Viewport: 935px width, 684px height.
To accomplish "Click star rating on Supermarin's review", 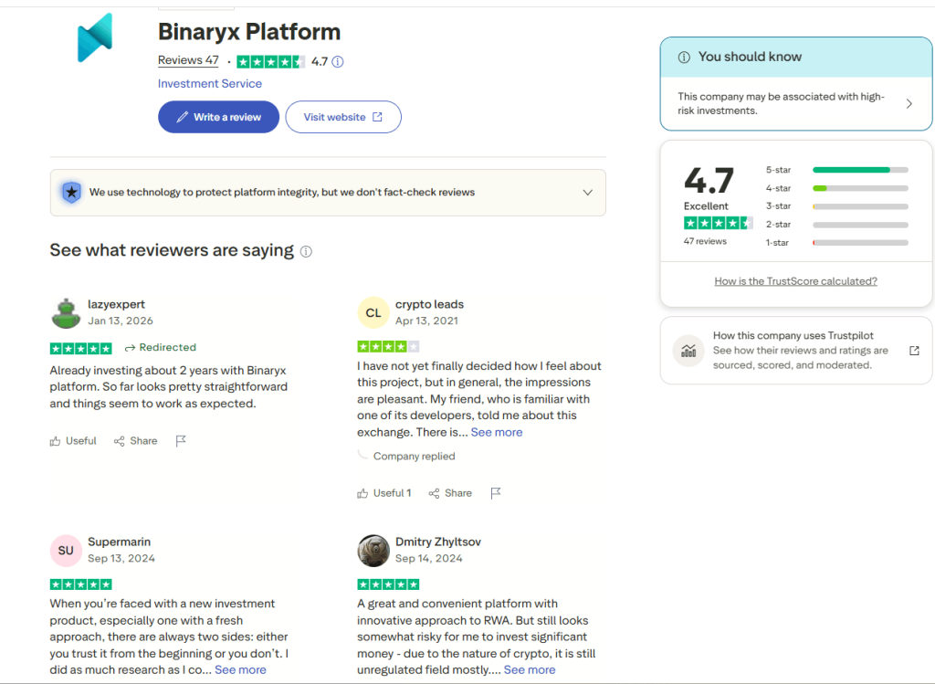I will [81, 584].
